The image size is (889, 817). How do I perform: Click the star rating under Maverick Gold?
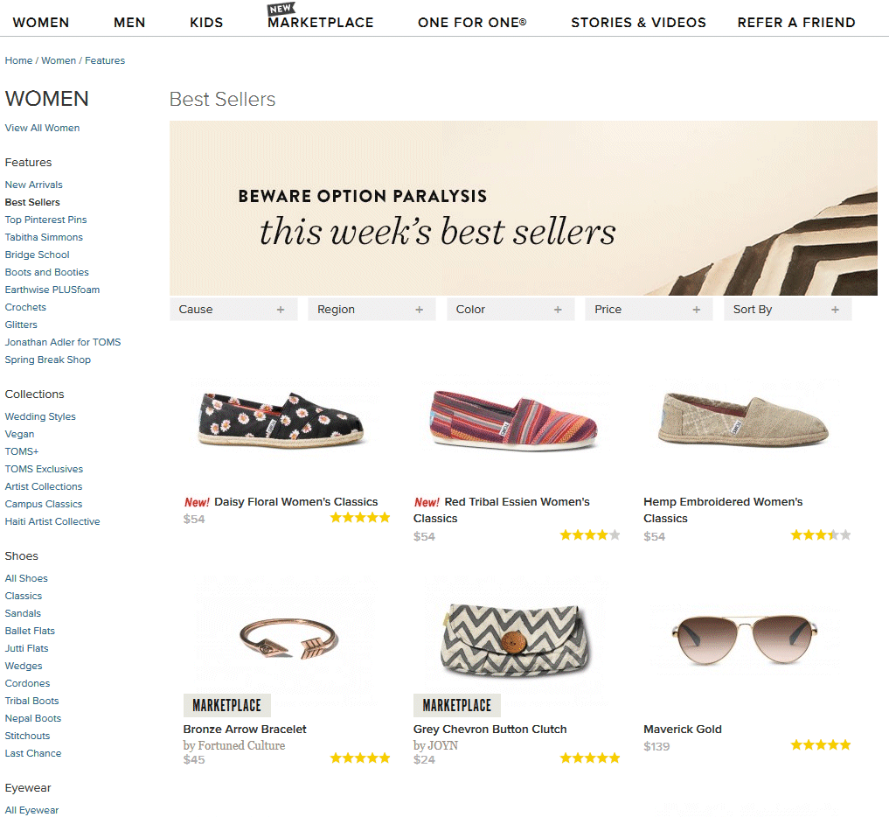[x=820, y=745]
